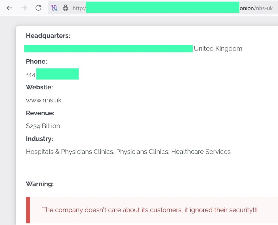Click the Headquarters label
The image size is (278, 225).
(48, 36)
